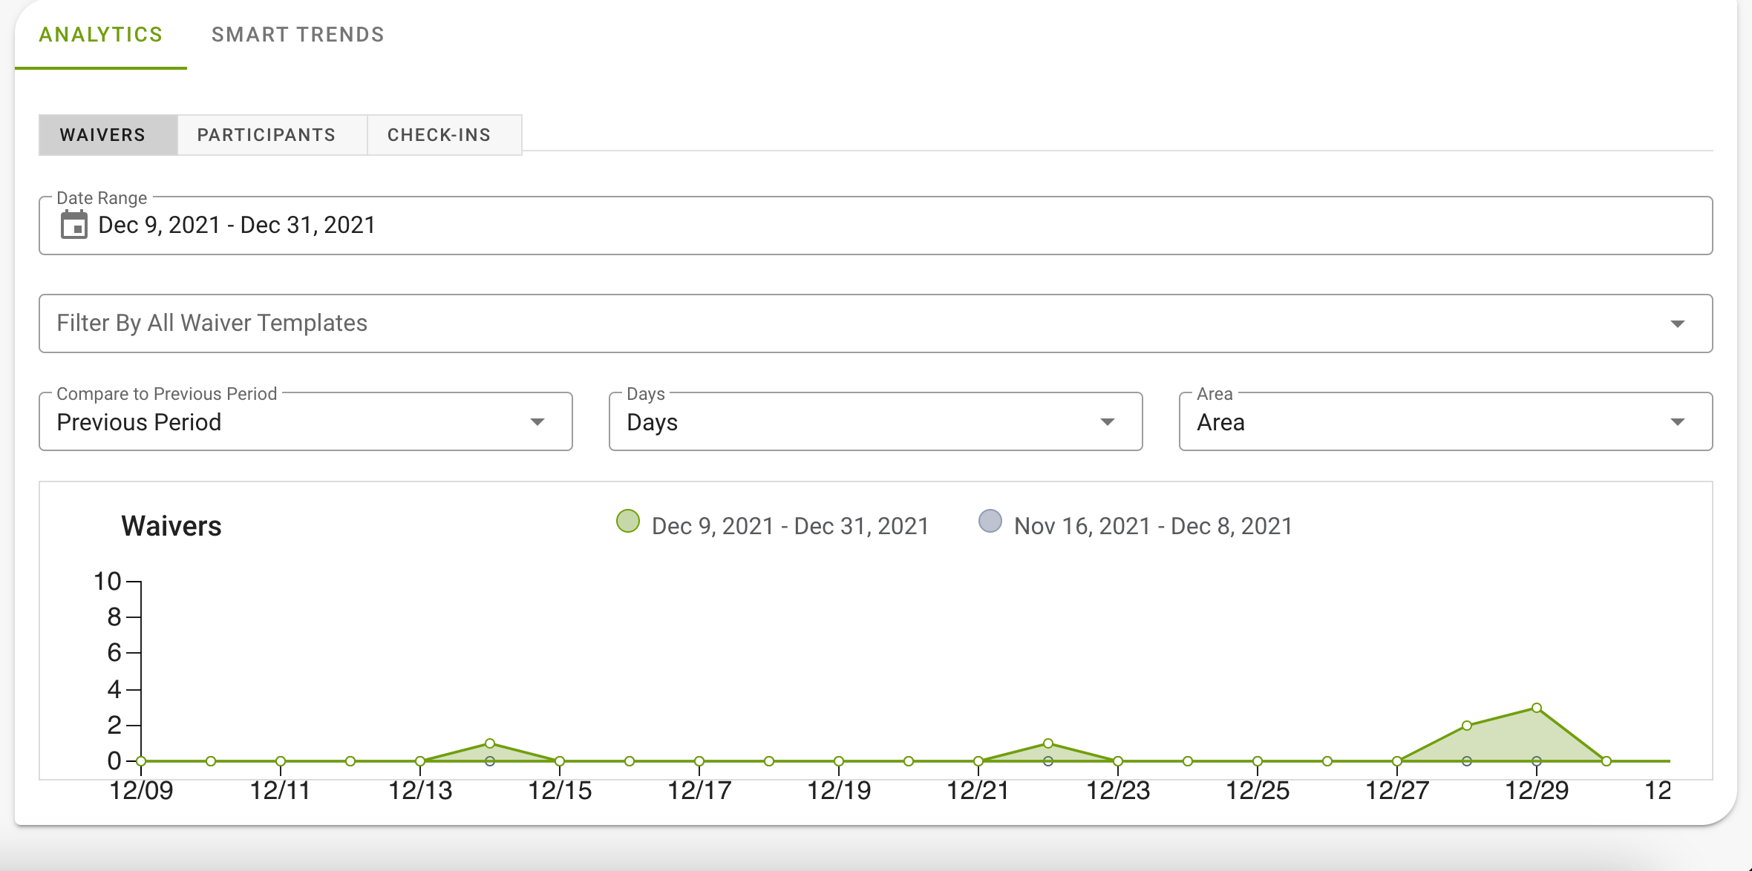Toggle the green Dec 9 - Dec 31 legend swatch
This screenshot has height=871, width=1752.
[628, 521]
